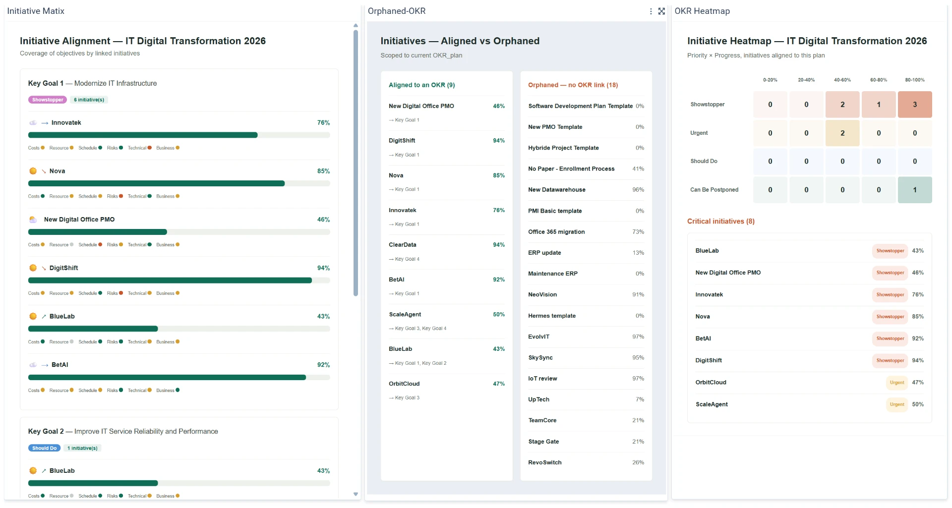Click the flat trend arrow next to BetAI

[x=45, y=365]
